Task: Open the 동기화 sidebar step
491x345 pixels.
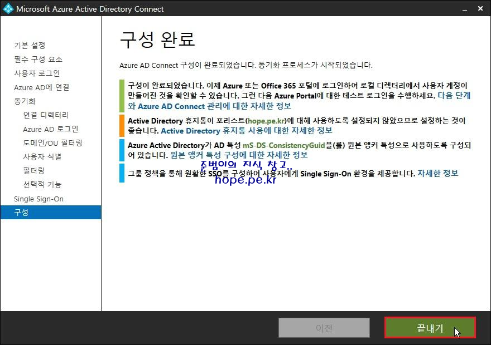Action: click(25, 101)
